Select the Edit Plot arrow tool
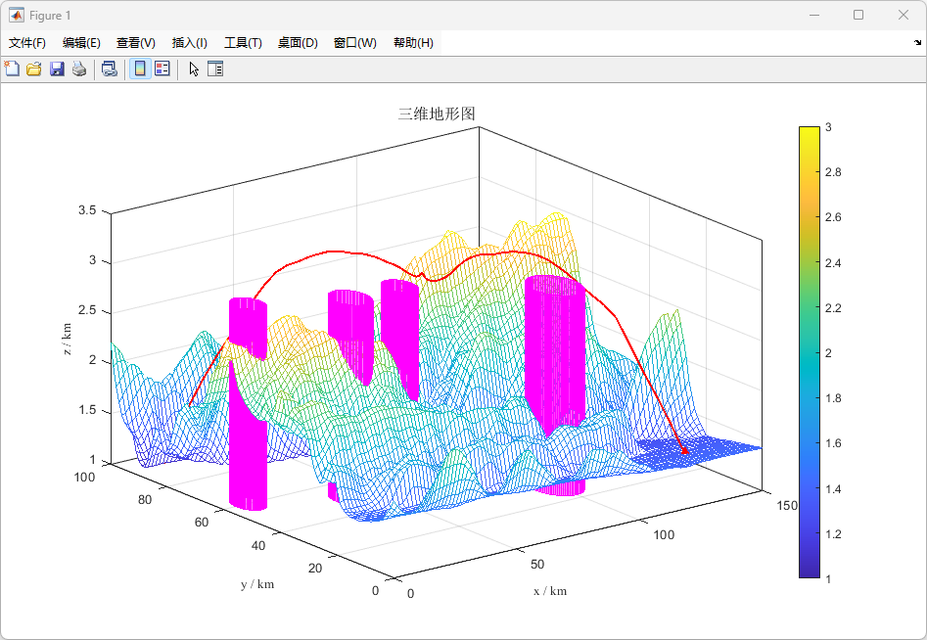Viewport: 927px width, 640px height. 194,69
